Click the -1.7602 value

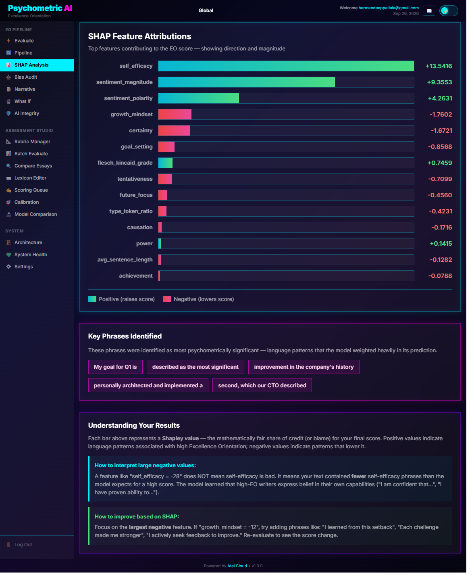coord(441,115)
